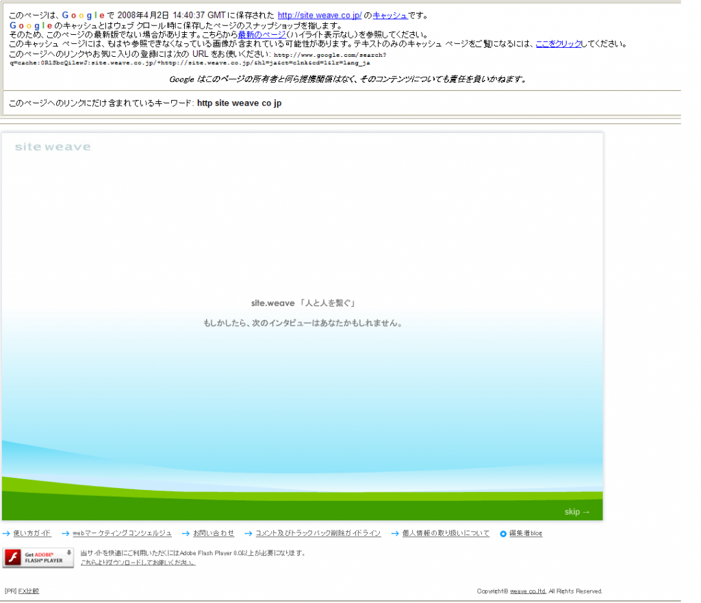Click the ここをクリック text-only cache link
The image size is (701, 603).
click(x=558, y=44)
